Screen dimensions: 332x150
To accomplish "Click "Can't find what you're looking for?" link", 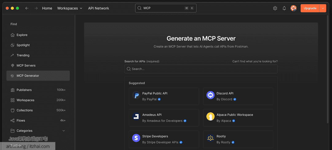I will point(255,61).
